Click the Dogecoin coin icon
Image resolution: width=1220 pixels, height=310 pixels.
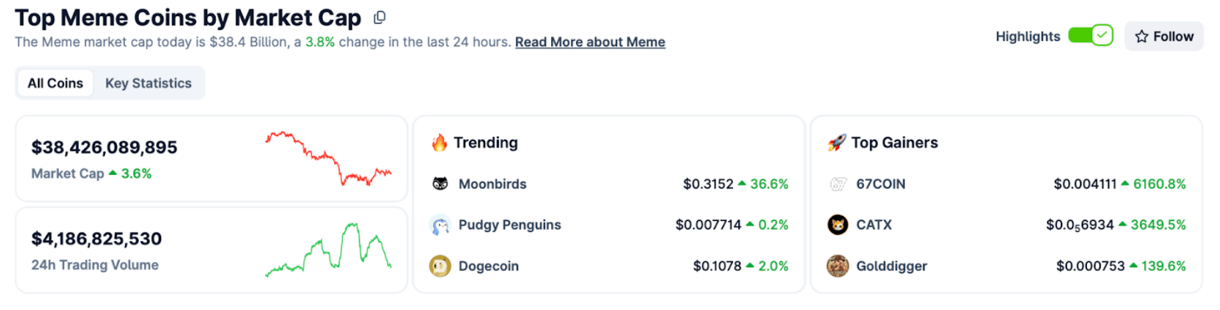pos(440,266)
